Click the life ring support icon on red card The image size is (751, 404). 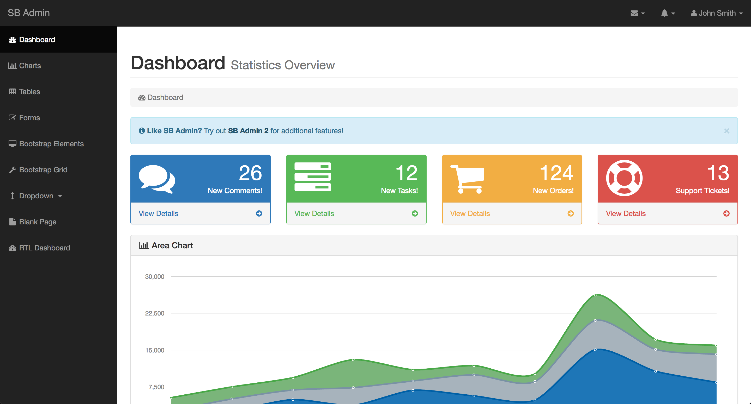[x=624, y=178]
